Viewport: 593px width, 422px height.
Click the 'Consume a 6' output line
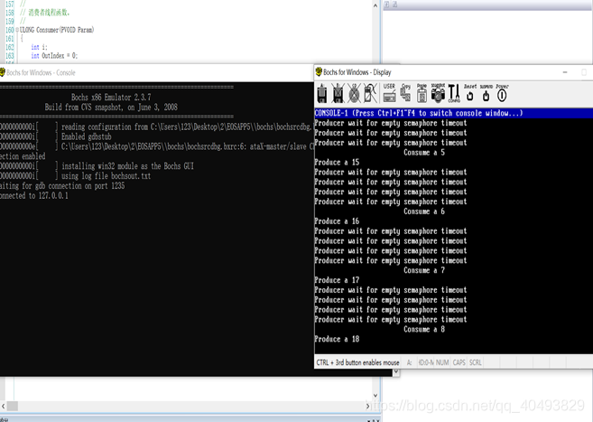424,211
